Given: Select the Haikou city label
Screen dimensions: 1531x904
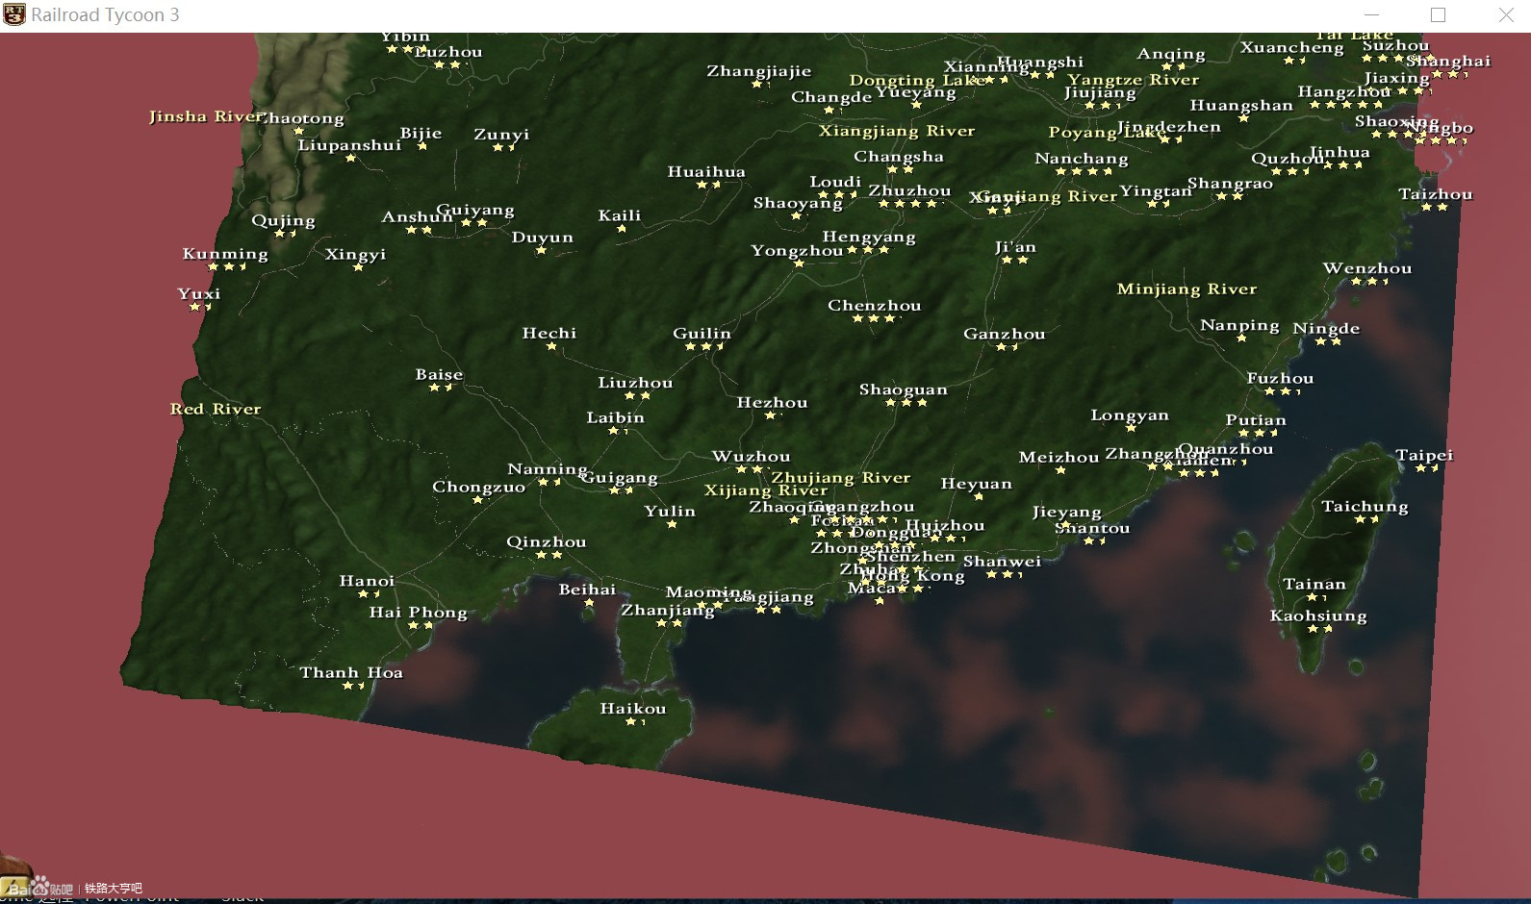Looking at the screenshot, I should [x=632, y=709].
